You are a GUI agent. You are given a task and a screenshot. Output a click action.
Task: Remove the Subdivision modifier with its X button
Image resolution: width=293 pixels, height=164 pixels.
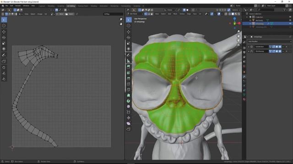tap(287, 46)
